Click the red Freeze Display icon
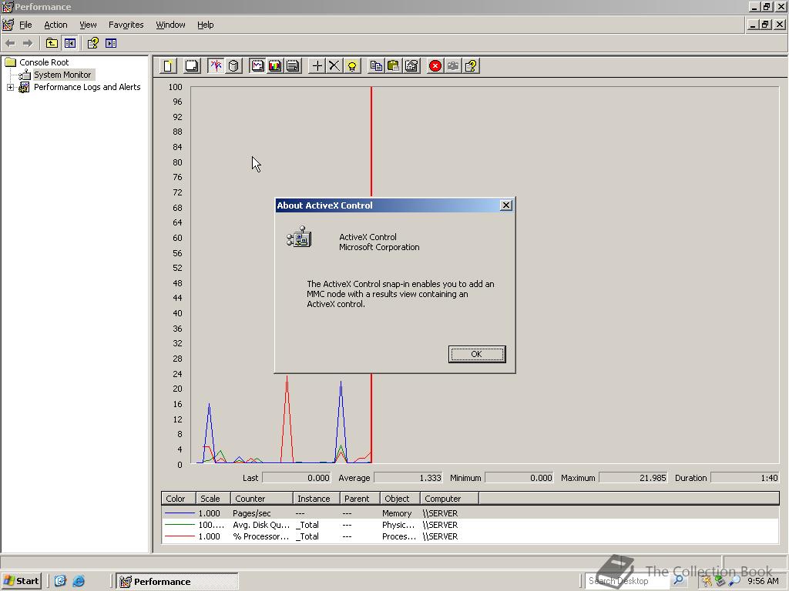789x591 pixels. pos(435,66)
